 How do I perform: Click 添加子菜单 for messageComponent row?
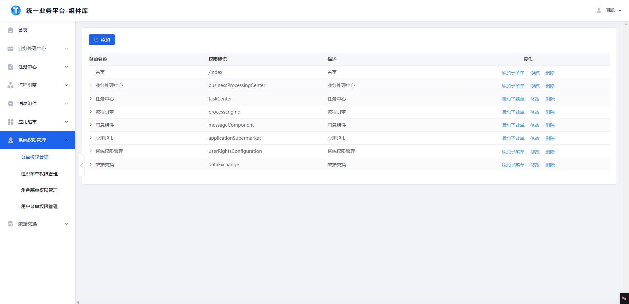513,125
